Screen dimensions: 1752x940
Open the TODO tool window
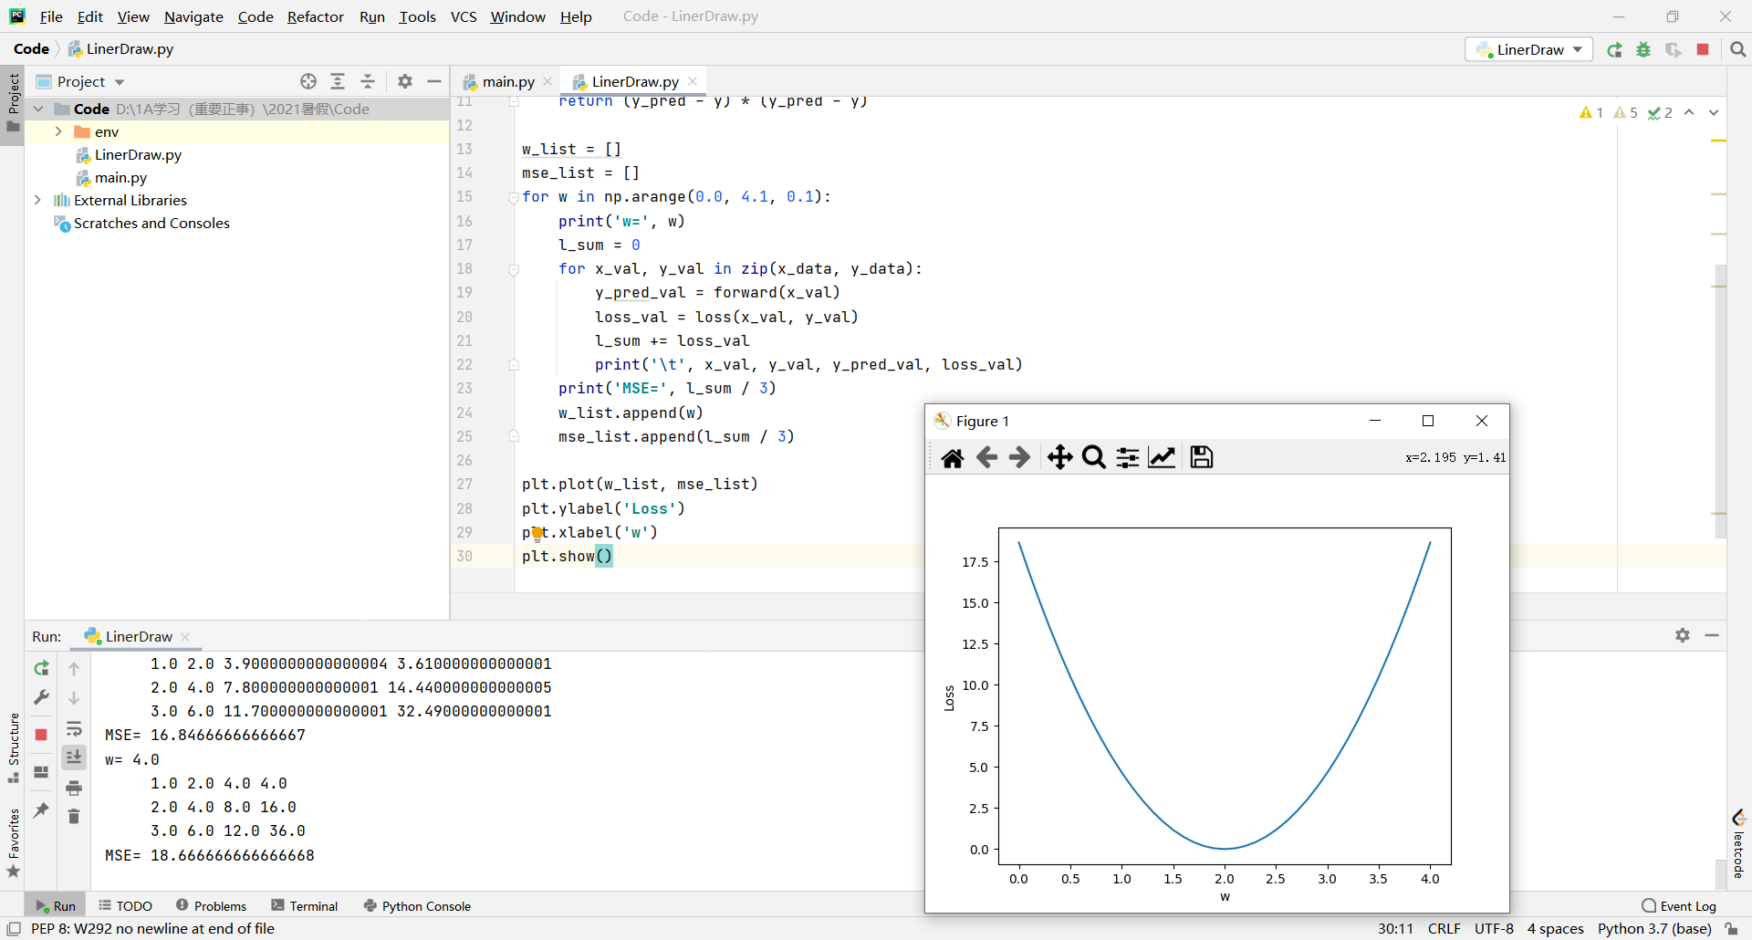(x=126, y=905)
